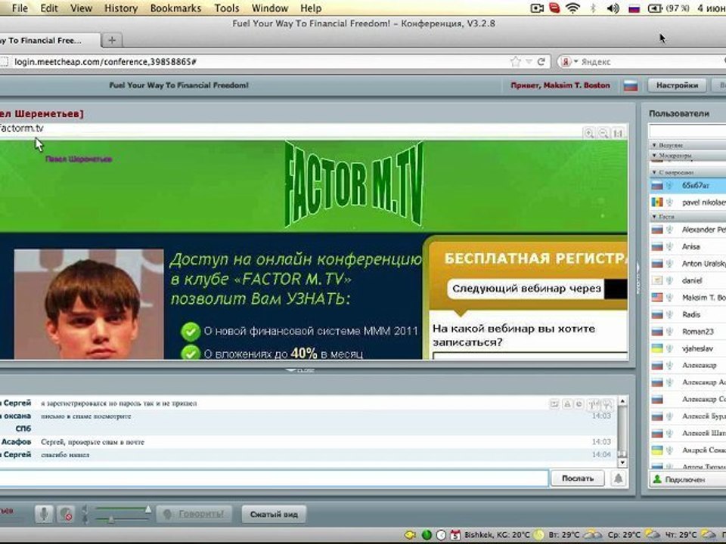The width and height of the screenshot is (726, 544).
Task: Click the flag icon next to Maksim T. Bo…
Action: 657,298
